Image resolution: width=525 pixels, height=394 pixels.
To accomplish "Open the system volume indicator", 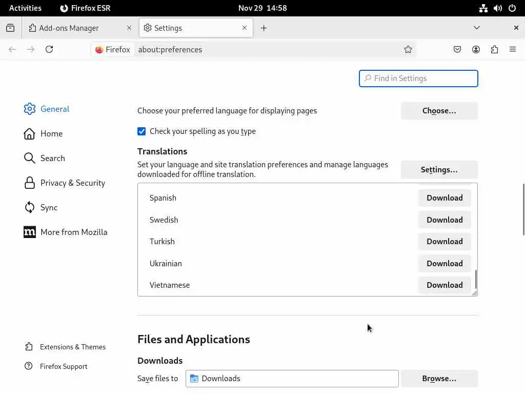I will click(498, 8).
